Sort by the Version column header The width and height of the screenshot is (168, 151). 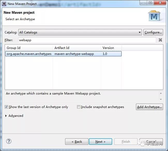(111, 48)
